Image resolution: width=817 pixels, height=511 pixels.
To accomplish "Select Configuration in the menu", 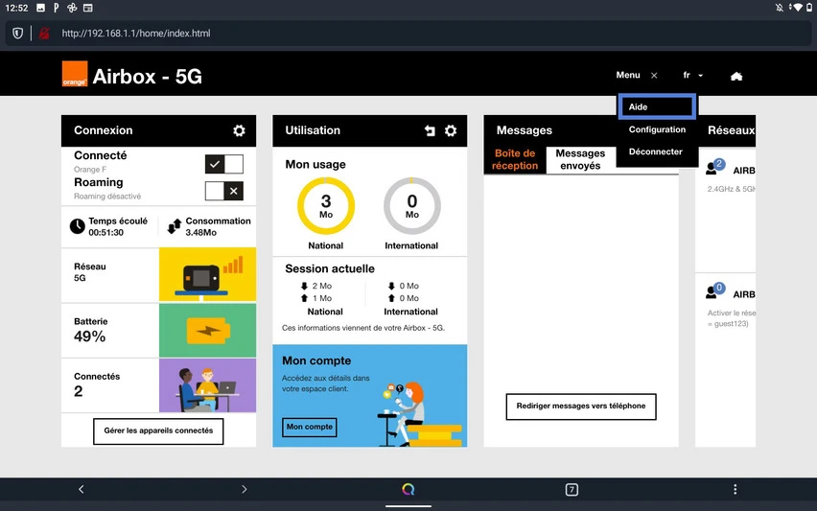I will [x=657, y=129].
